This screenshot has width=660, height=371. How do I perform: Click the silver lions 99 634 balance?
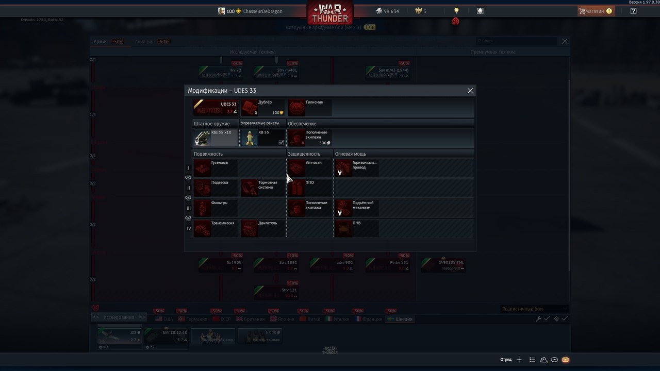coord(387,11)
